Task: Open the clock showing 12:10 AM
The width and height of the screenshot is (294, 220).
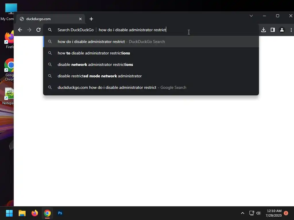Action: pyautogui.click(x=274, y=213)
